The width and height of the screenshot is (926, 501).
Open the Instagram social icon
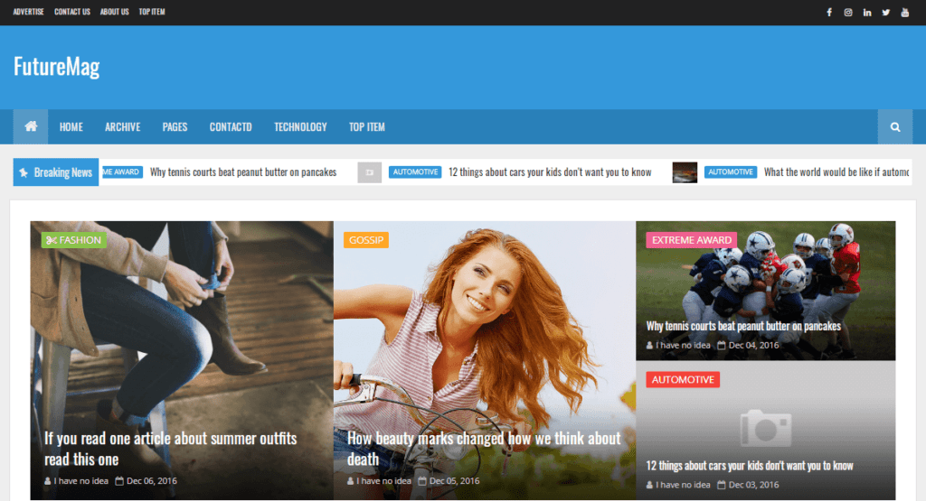click(x=848, y=13)
